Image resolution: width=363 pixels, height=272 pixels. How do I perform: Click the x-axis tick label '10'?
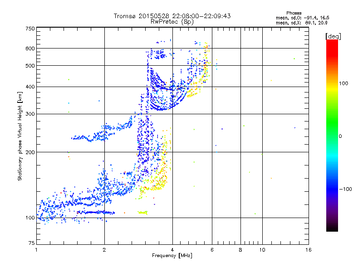tap(262, 250)
